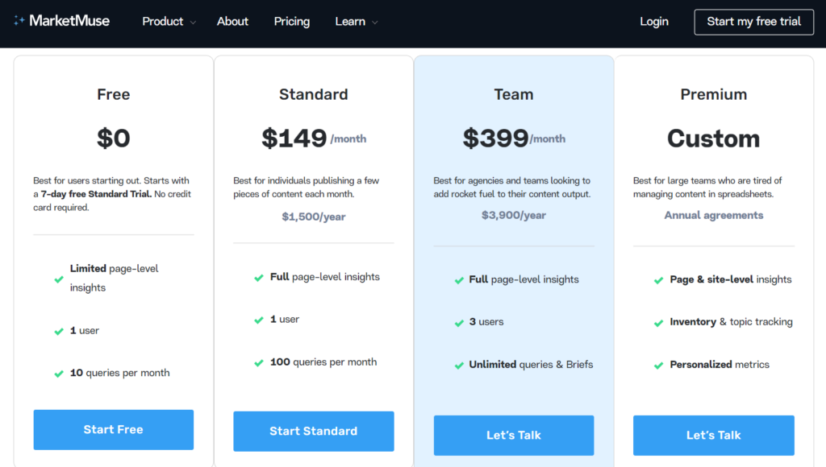Click 'Page & site-level insights' text
Viewport: 826px width, 467px height.
coord(731,279)
